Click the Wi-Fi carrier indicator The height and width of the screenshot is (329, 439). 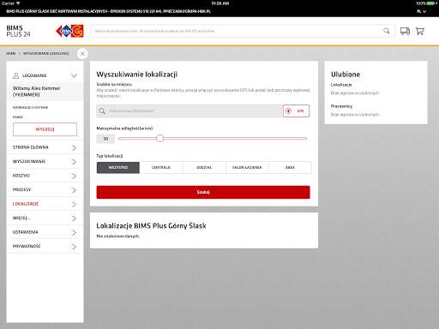[x=11, y=3]
